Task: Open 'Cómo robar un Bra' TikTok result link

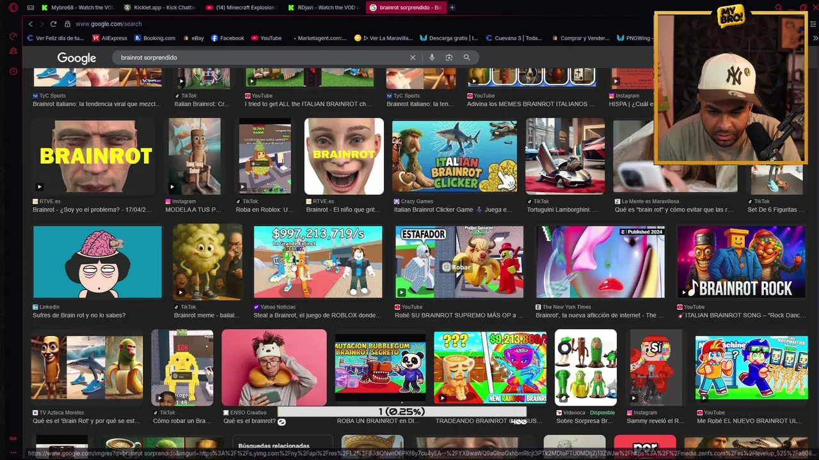Action: (x=182, y=421)
